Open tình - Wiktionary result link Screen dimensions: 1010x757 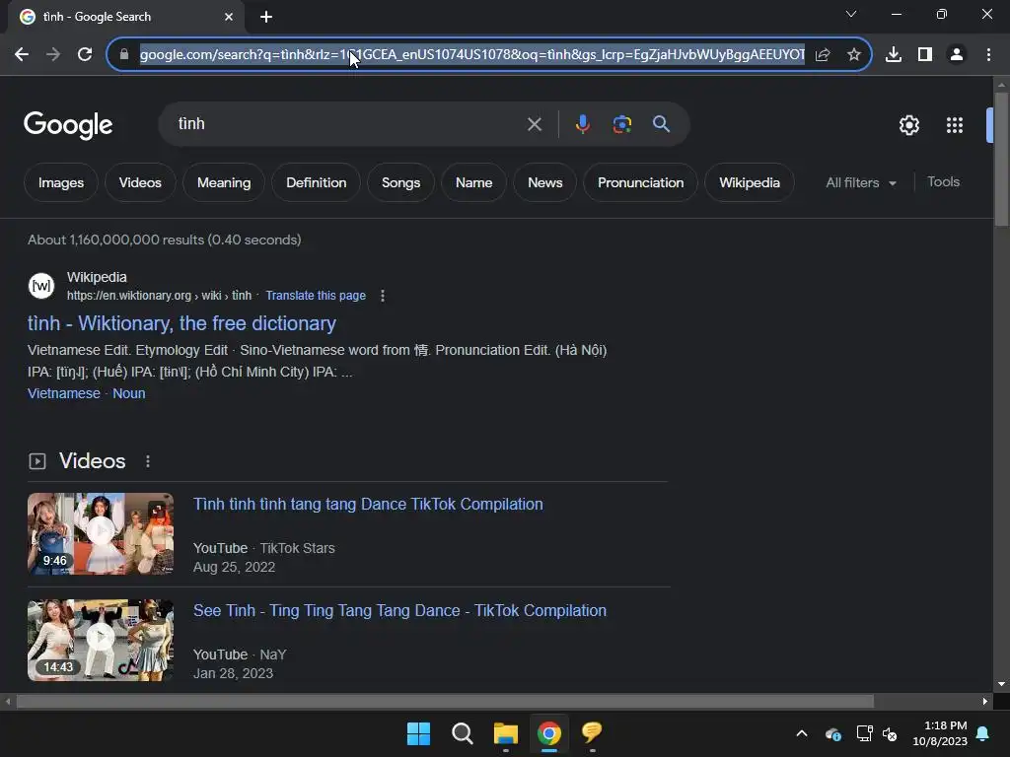[x=181, y=323]
